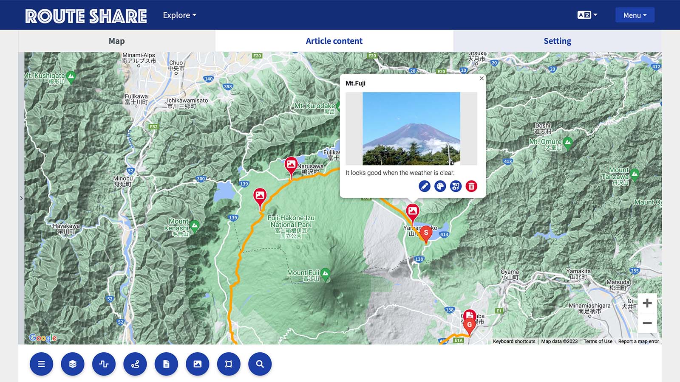Image resolution: width=680 pixels, height=382 pixels.
Task: Click the Mount Fuji map label marker
Action: pyautogui.click(x=326, y=274)
